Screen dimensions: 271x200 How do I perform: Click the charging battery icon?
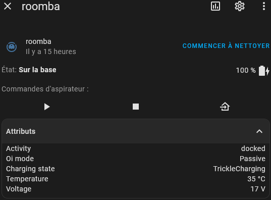click(x=264, y=71)
